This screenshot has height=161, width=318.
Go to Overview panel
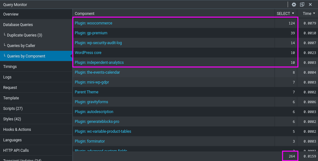click(x=36, y=14)
